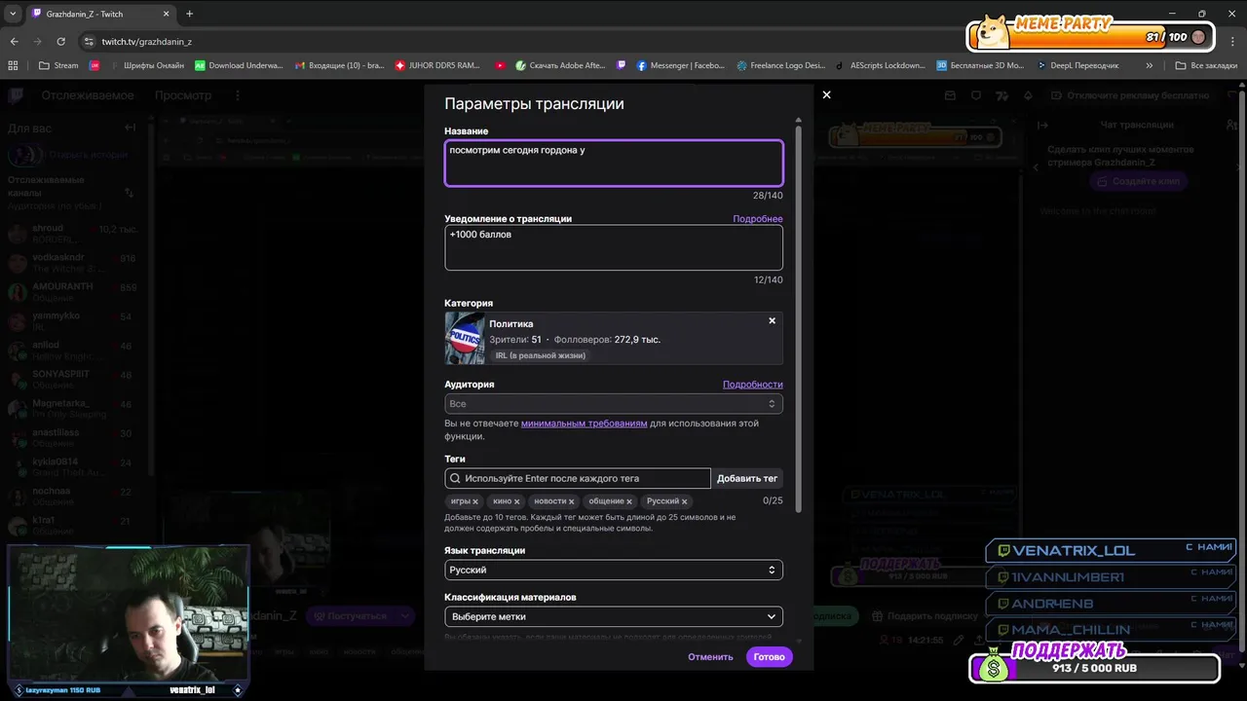Image resolution: width=1247 pixels, height=701 pixels.
Task: Open a new browser tab
Action: (x=189, y=14)
